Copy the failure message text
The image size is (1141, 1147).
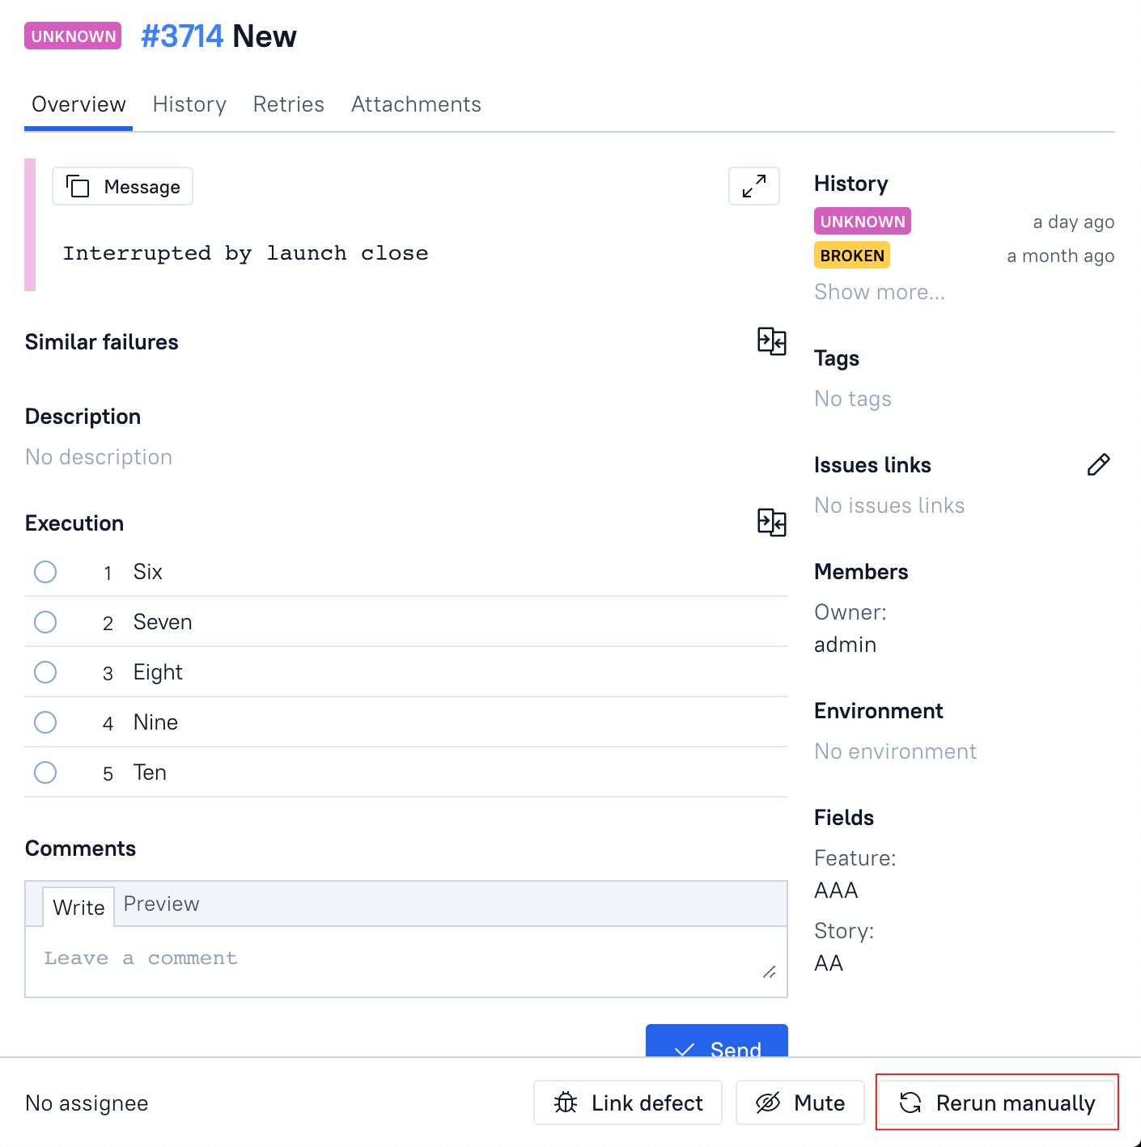pyautogui.click(x=121, y=186)
